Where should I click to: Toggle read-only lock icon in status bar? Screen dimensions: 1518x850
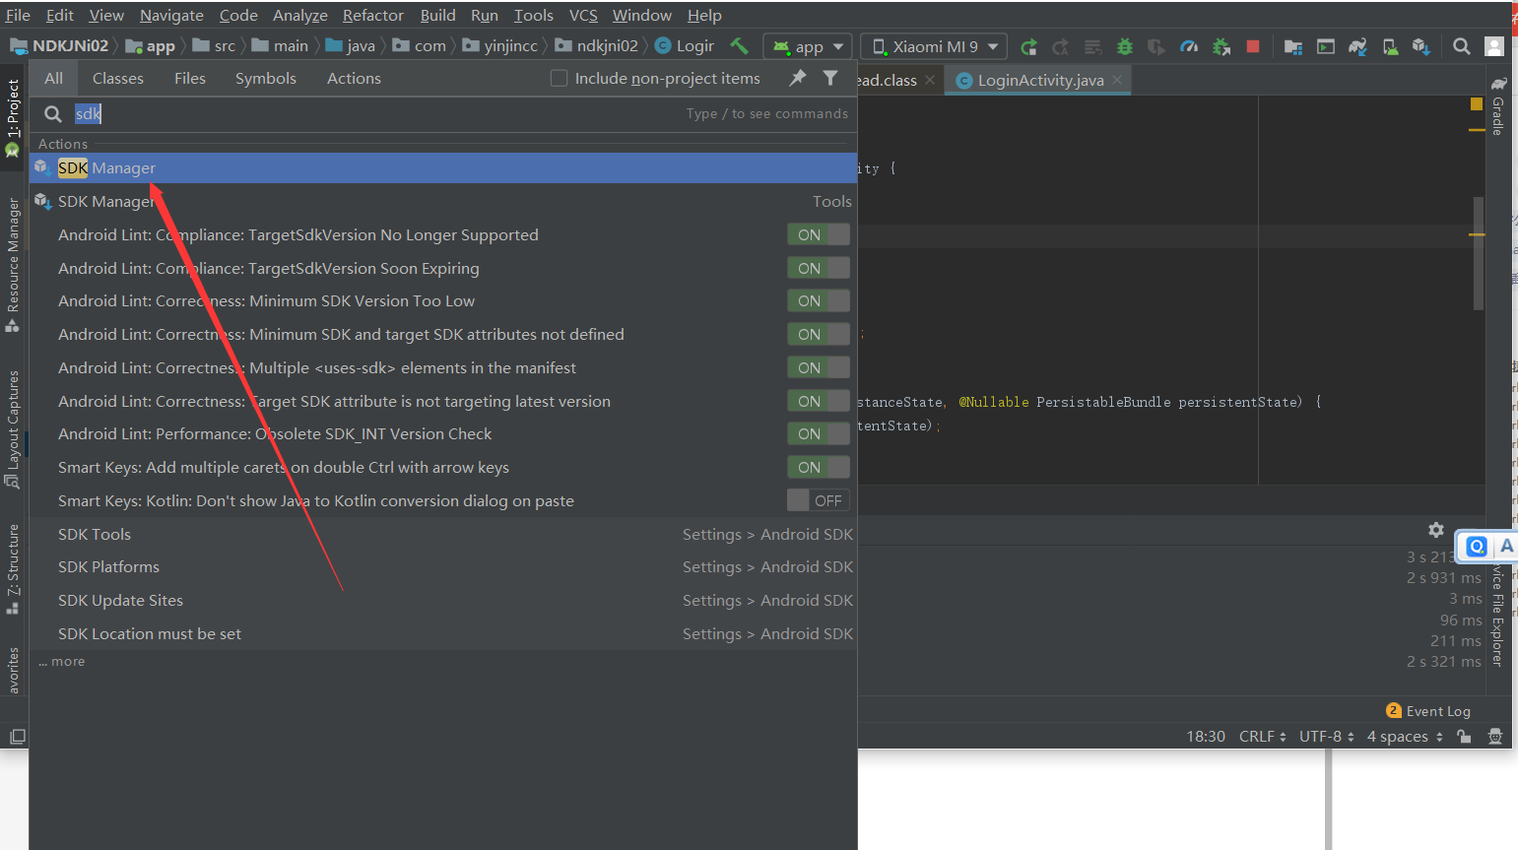[1464, 737]
